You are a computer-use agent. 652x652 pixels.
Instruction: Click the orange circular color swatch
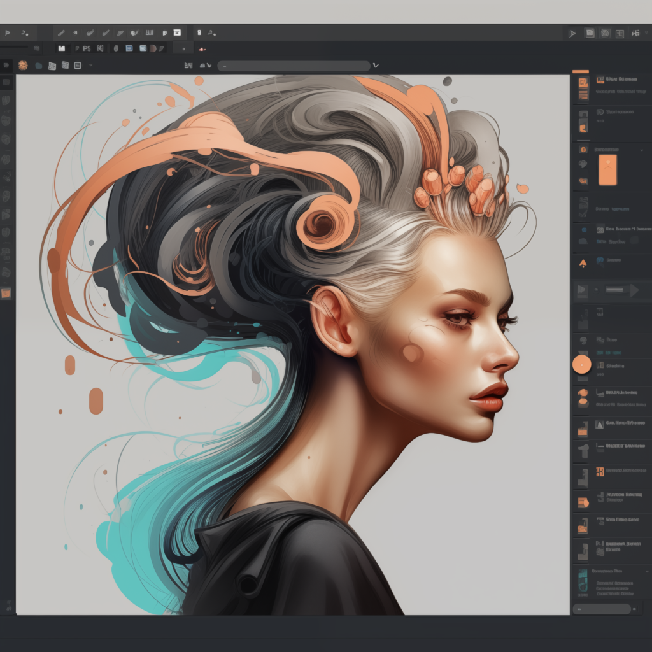click(x=581, y=365)
